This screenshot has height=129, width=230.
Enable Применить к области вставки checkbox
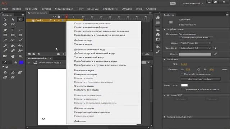coord(183,89)
